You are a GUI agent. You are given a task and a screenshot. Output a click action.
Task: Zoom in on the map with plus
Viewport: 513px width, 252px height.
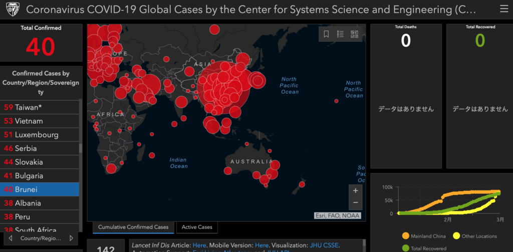[x=356, y=190]
